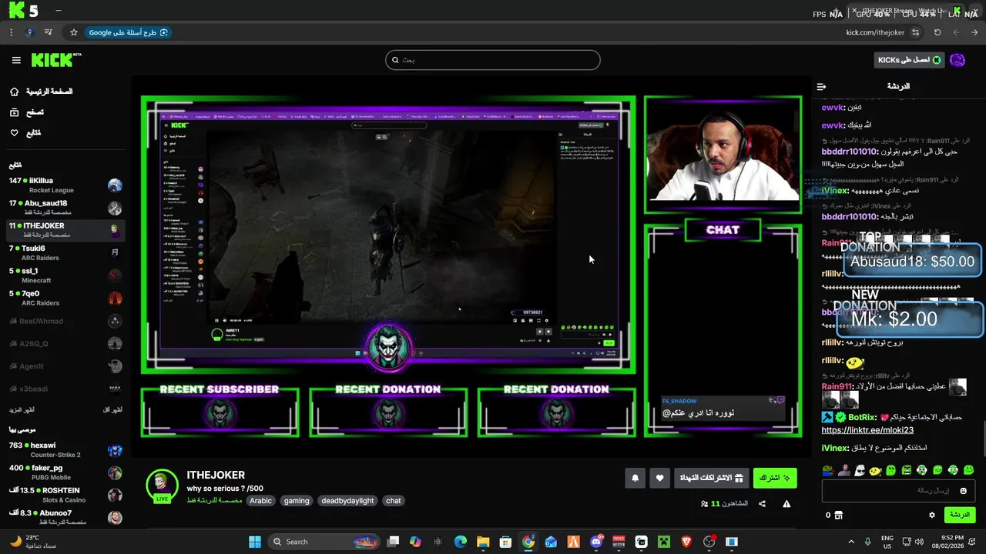Collapse chat panel via header icon
Image resolution: width=986 pixels, height=554 pixels.
821,87
